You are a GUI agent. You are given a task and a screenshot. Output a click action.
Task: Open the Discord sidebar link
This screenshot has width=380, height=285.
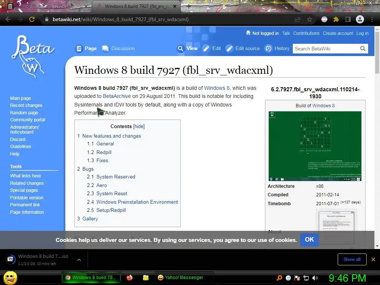coord(17,140)
